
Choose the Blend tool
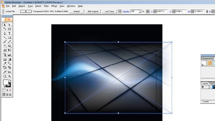[9, 64]
